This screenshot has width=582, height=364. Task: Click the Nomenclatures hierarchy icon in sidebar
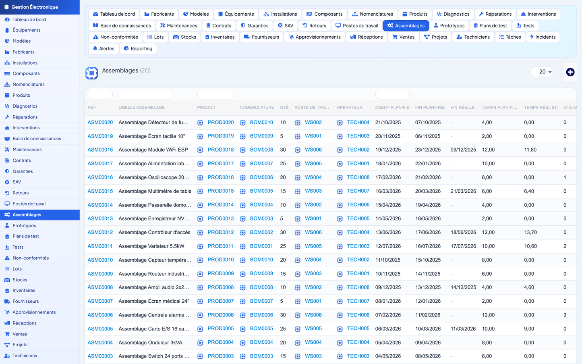pos(7,85)
